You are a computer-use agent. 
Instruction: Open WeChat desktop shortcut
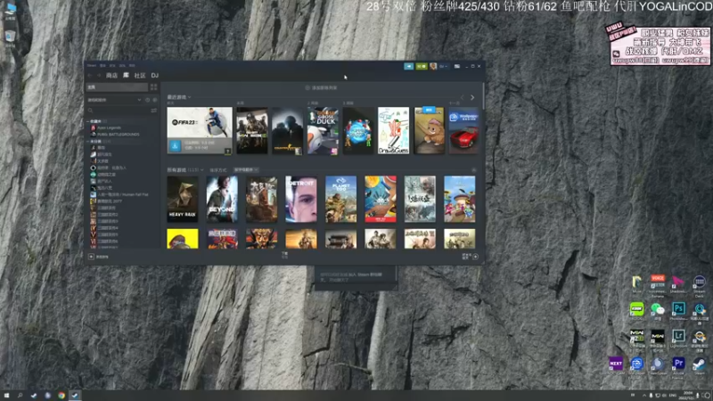[x=658, y=311]
